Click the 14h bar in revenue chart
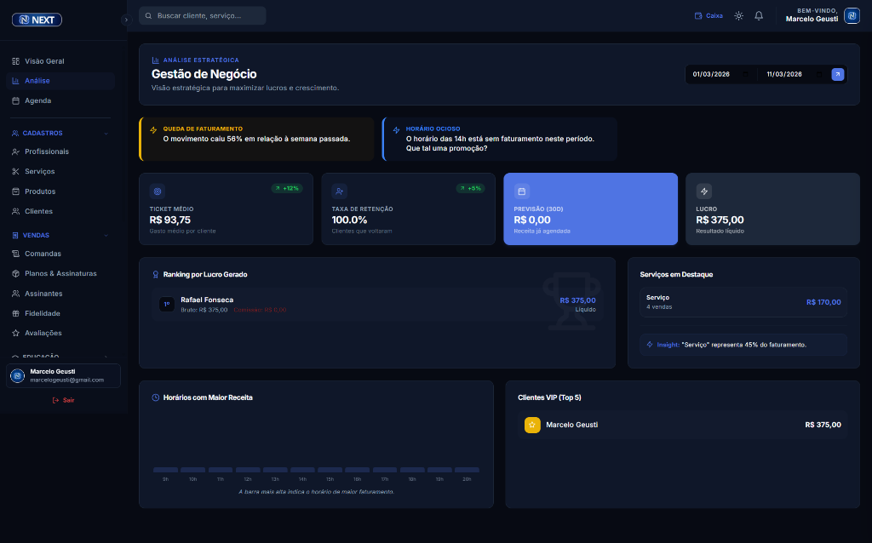The width and height of the screenshot is (872, 543). click(x=302, y=470)
